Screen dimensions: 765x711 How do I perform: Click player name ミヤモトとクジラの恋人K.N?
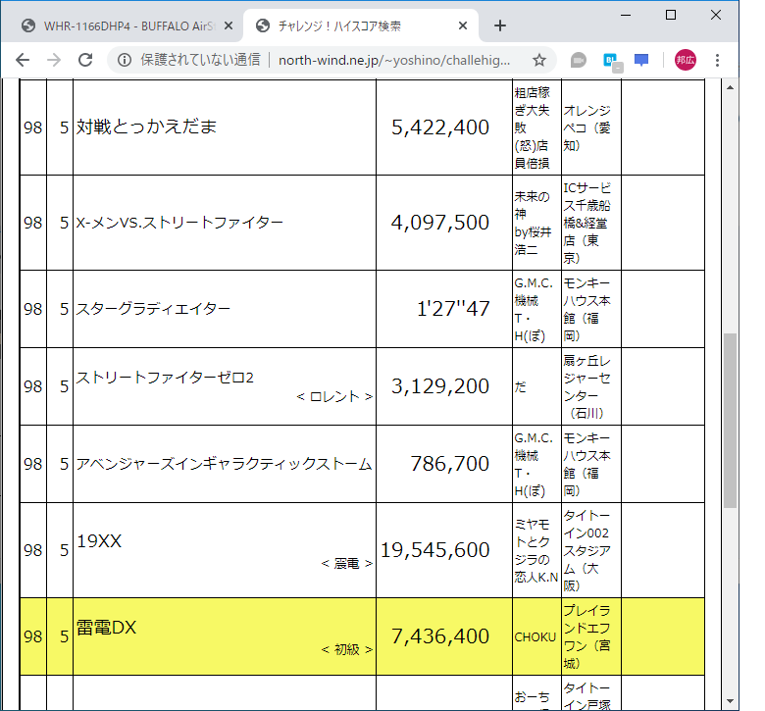pyautogui.click(x=535, y=550)
